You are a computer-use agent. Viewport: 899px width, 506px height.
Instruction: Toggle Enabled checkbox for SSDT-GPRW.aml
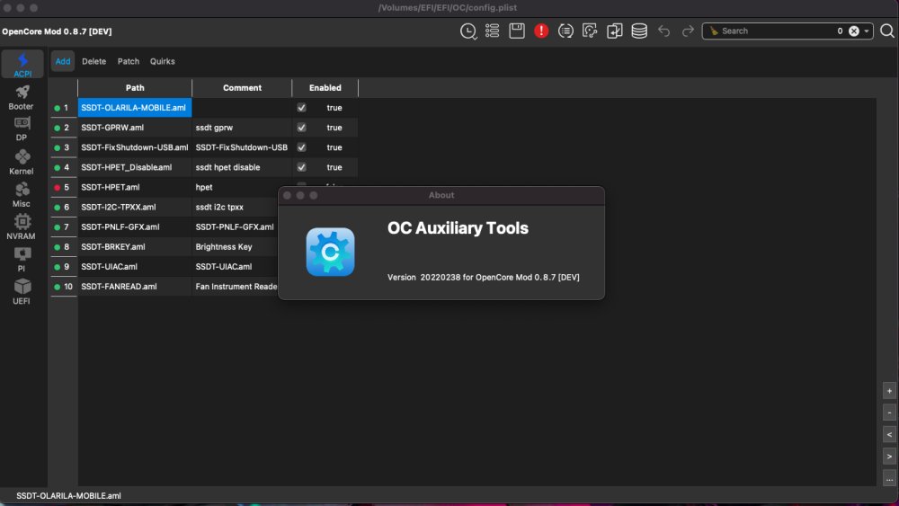pyautogui.click(x=301, y=128)
